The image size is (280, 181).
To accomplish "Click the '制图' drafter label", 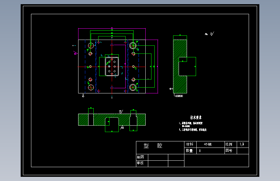I will 140,157.
